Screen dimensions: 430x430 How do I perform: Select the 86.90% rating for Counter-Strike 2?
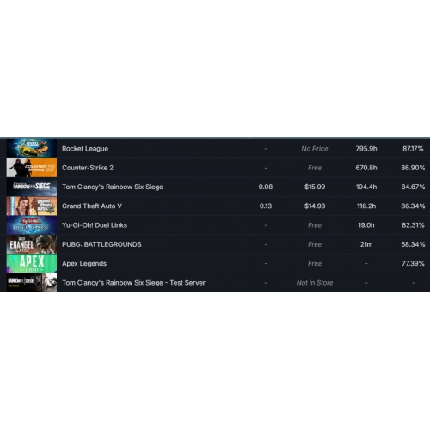413,168
